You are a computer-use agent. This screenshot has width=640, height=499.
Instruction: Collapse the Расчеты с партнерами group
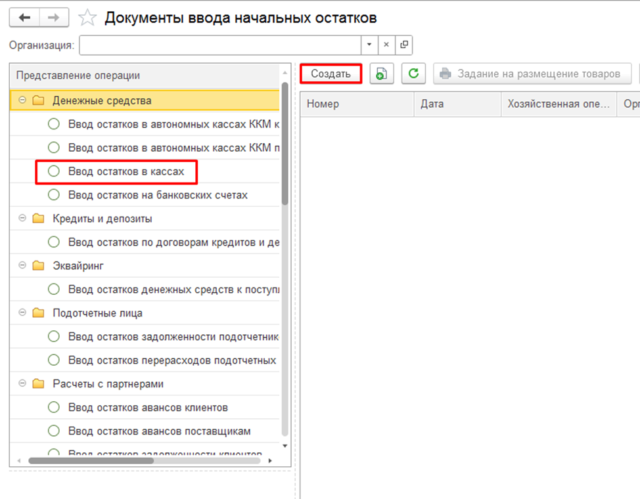click(22, 383)
